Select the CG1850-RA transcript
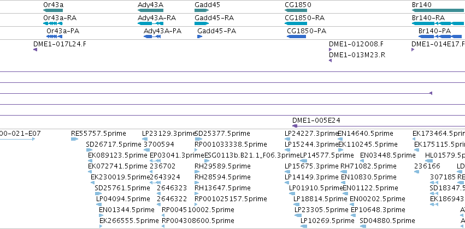The width and height of the screenshot is (465, 229). pos(296,23)
